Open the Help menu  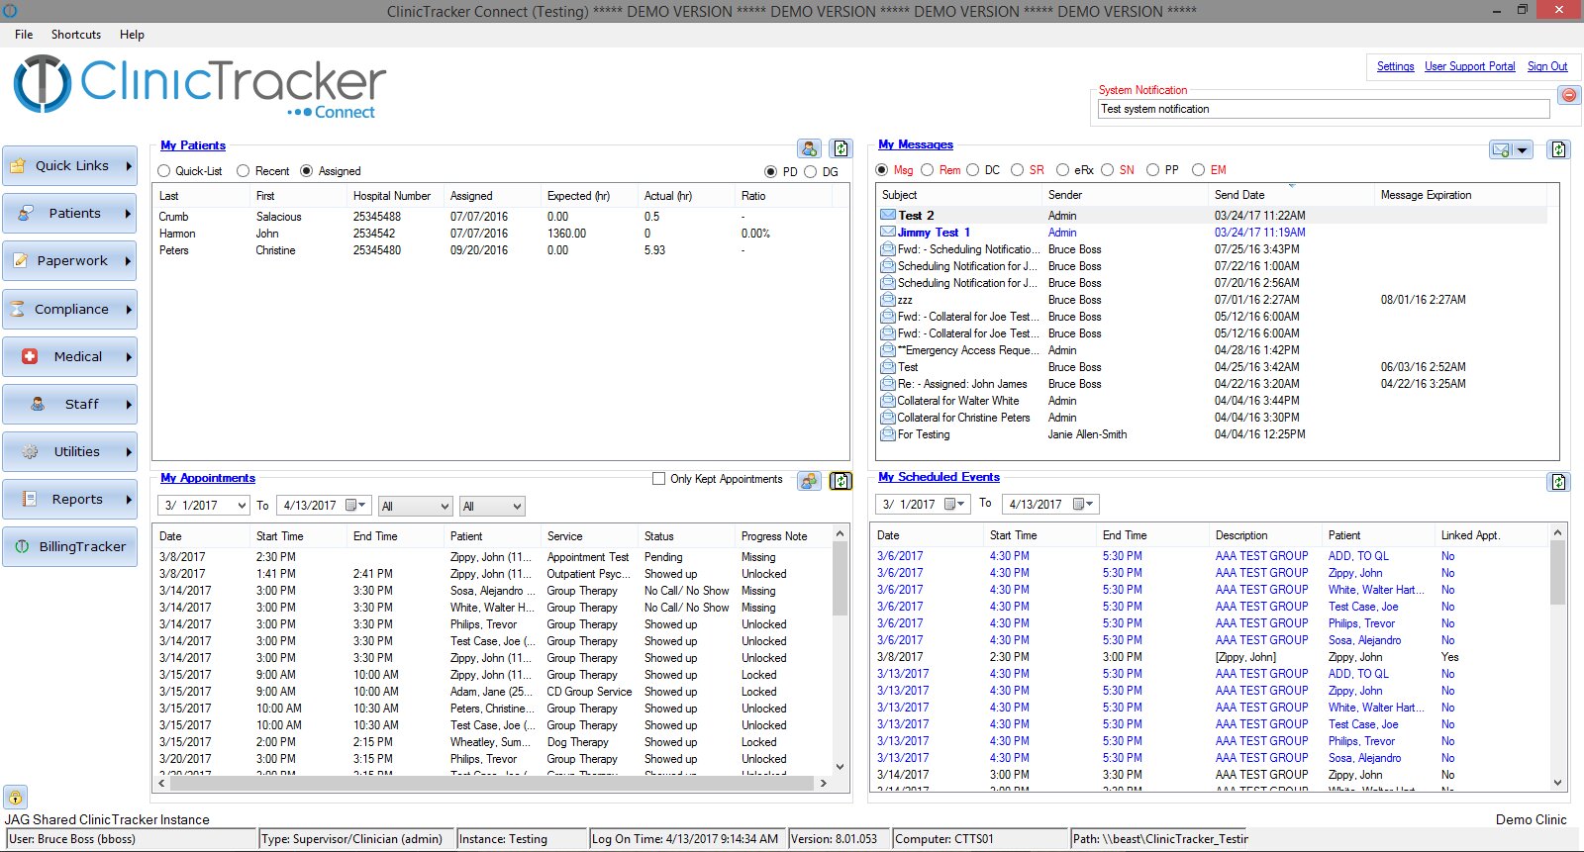(x=132, y=35)
